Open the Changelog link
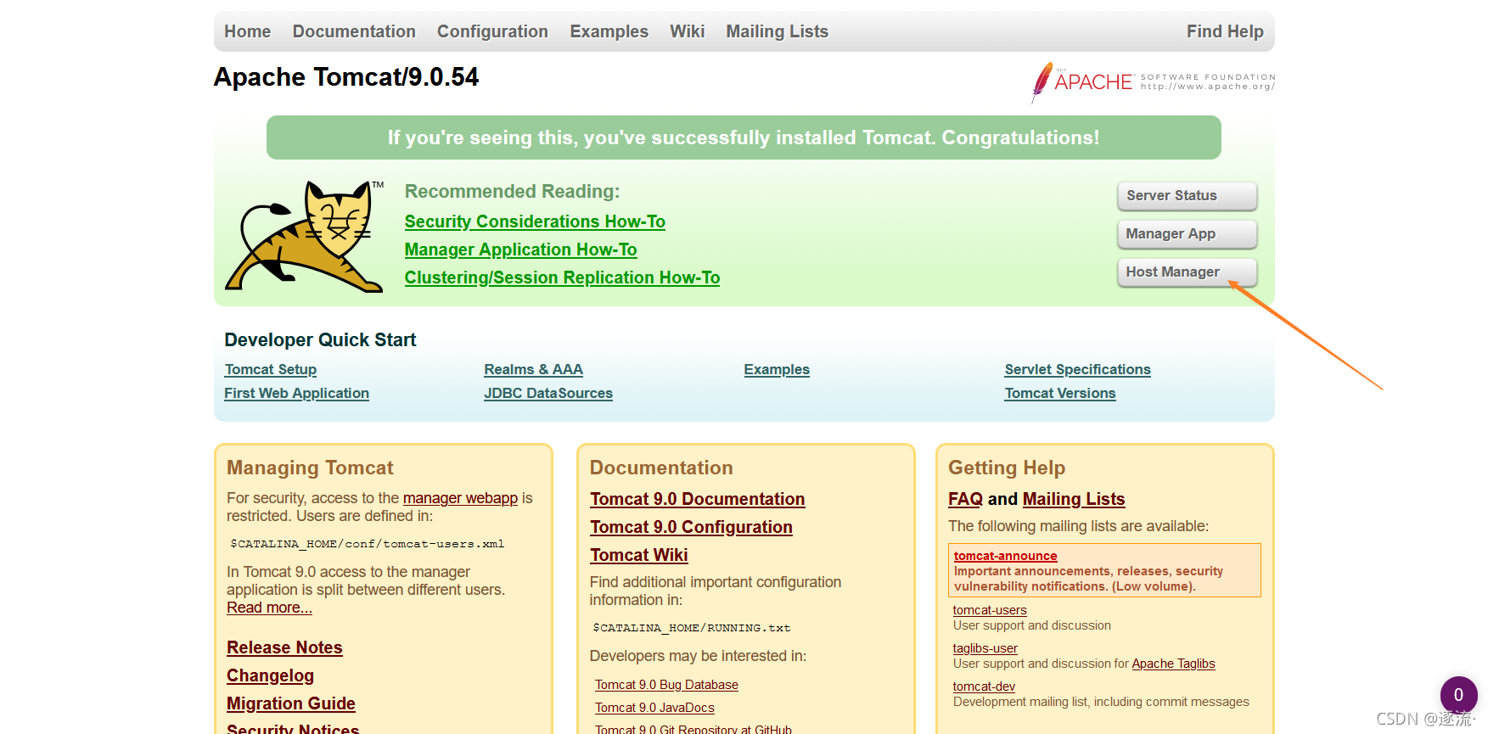This screenshot has width=1488, height=734. [270, 675]
